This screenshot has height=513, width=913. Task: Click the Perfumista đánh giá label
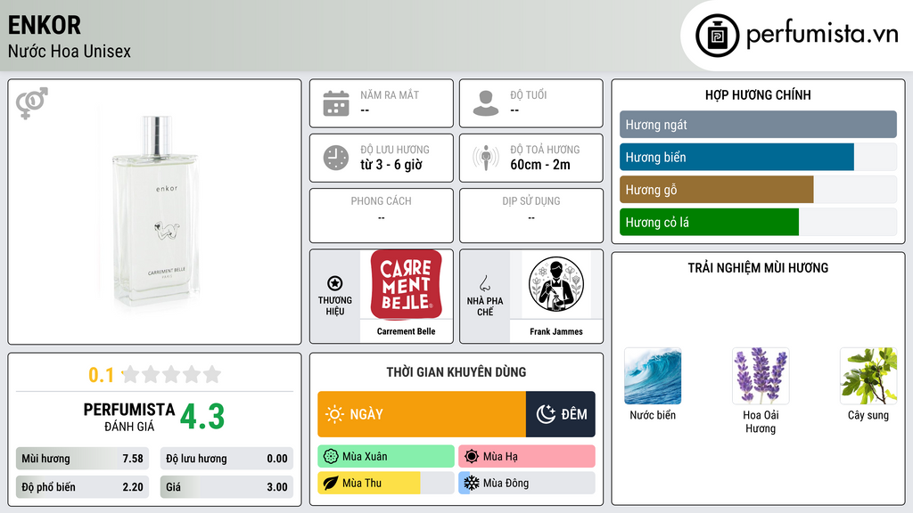[129, 417]
